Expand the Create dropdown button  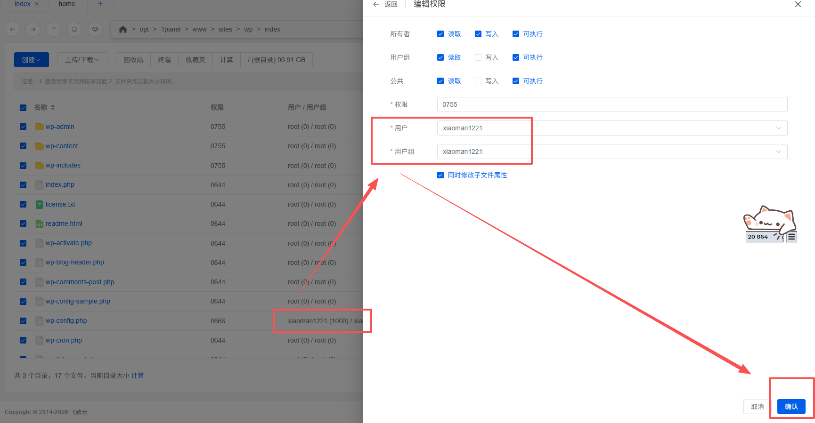[31, 60]
